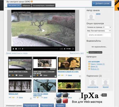Open the Кабаны.mp4 title link
The height and width of the screenshot is (107, 119).
click(13, 94)
